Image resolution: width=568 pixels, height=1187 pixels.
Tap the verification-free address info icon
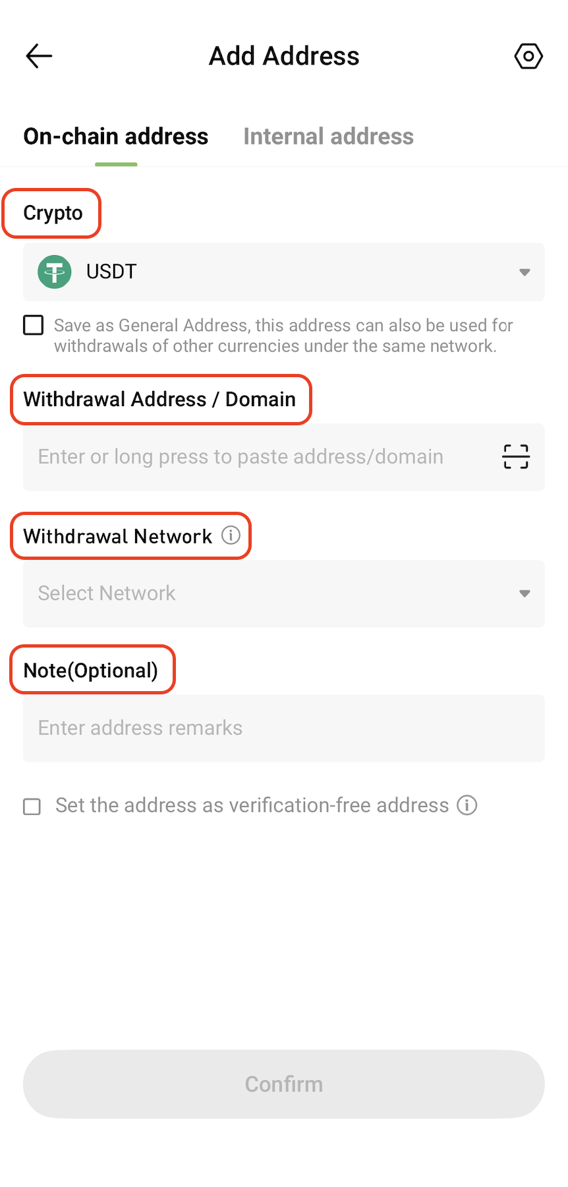coord(467,805)
